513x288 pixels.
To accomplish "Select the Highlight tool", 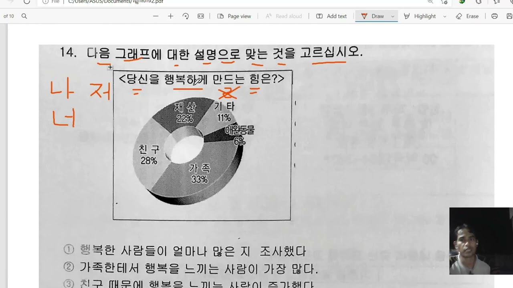I will point(420,16).
